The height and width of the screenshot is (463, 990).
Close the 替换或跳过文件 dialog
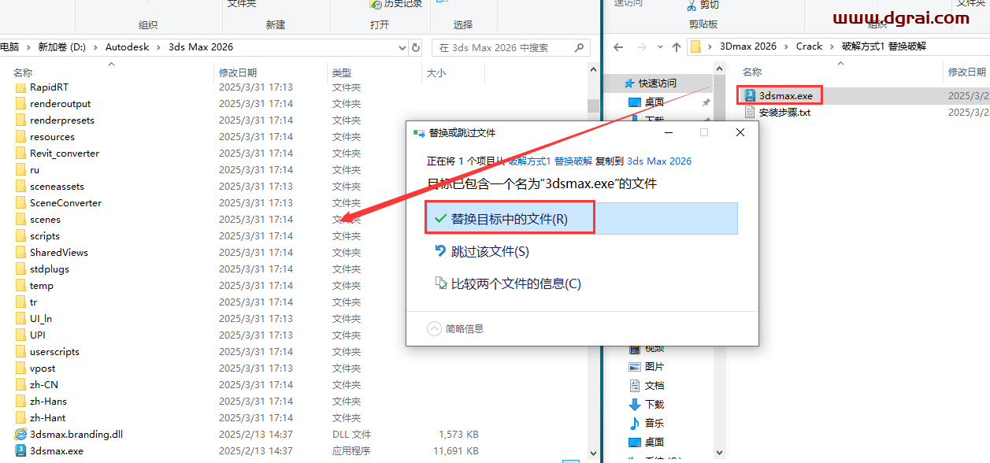(x=740, y=133)
